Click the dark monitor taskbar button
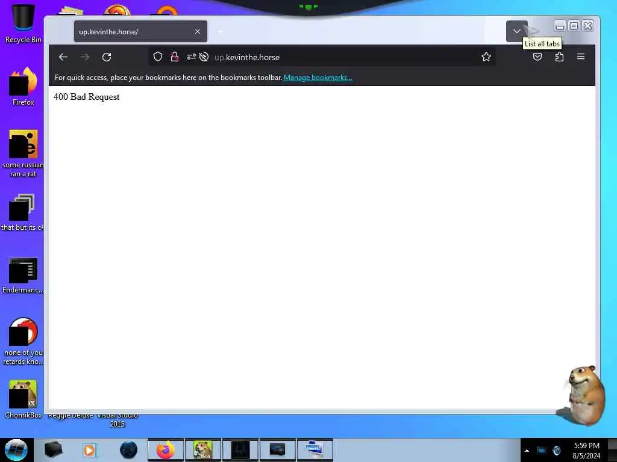 [x=277, y=450]
